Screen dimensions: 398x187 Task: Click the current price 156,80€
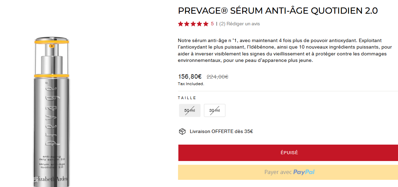190,77
